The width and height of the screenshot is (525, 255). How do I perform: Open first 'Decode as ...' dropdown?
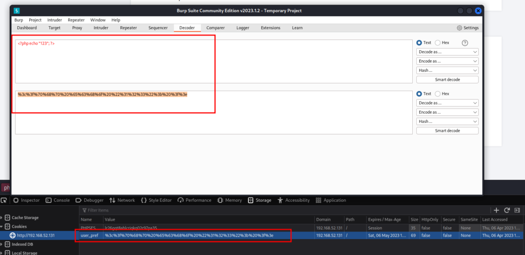pyautogui.click(x=447, y=52)
